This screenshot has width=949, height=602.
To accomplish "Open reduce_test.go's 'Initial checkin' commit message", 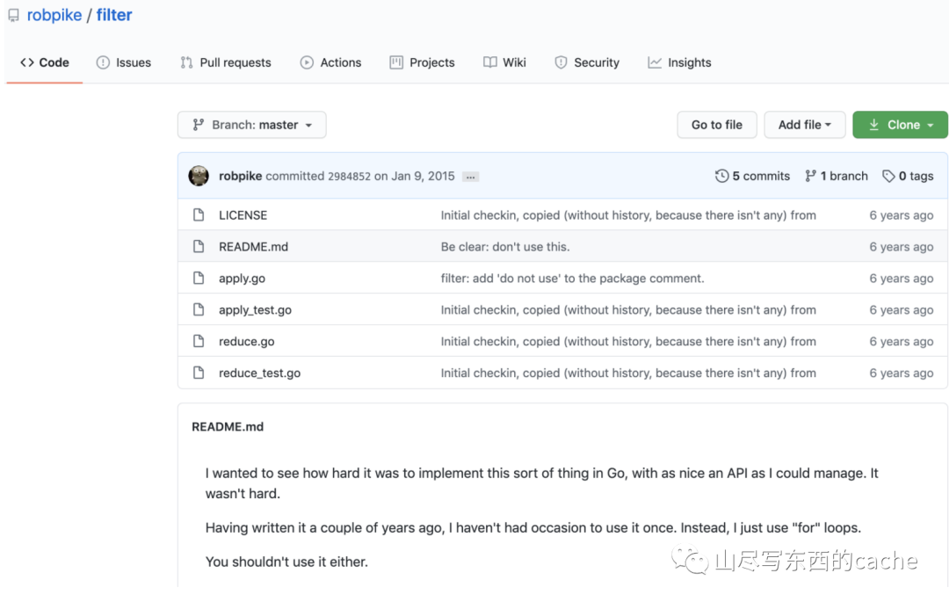I will click(x=628, y=373).
